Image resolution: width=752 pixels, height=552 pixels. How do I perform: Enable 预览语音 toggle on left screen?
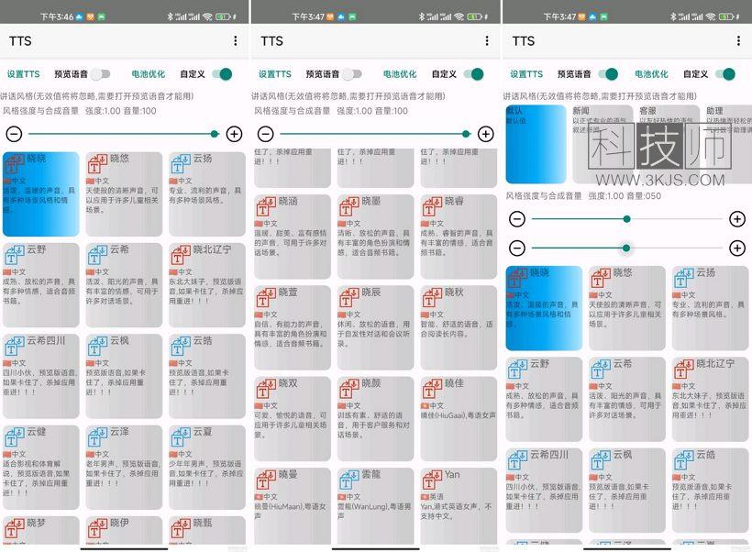pyautogui.click(x=101, y=74)
